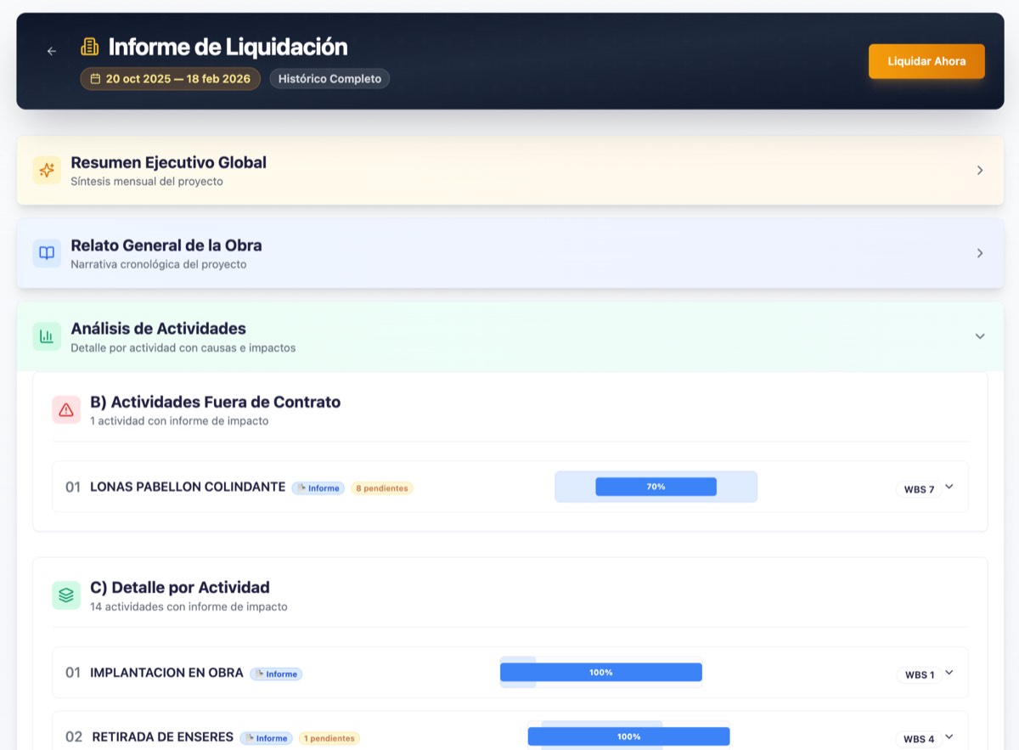
Task: Click 'Detalle por actividad con causas e impactos' subtitle
Action: tap(183, 347)
